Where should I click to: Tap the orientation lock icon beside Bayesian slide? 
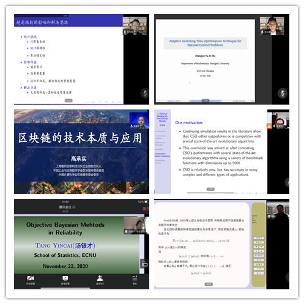pos(144,264)
